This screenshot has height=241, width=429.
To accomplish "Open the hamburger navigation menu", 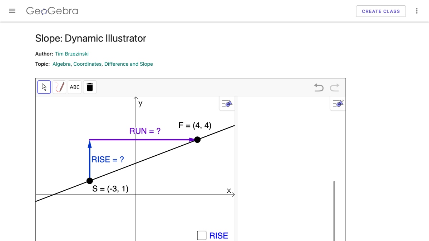I will pyautogui.click(x=12, y=11).
